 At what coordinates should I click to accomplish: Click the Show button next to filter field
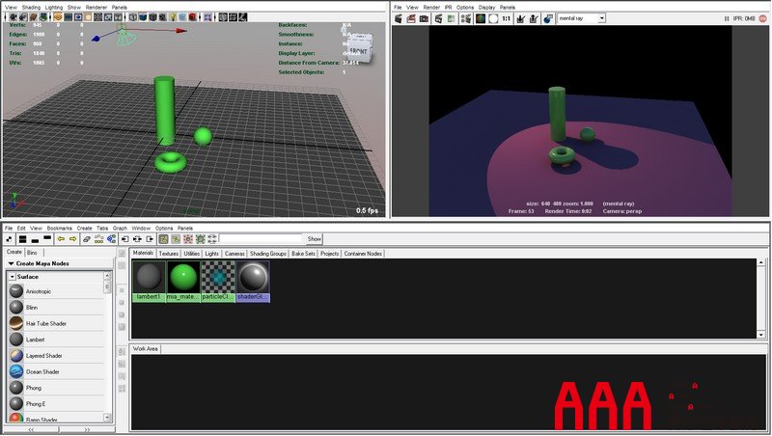point(315,239)
